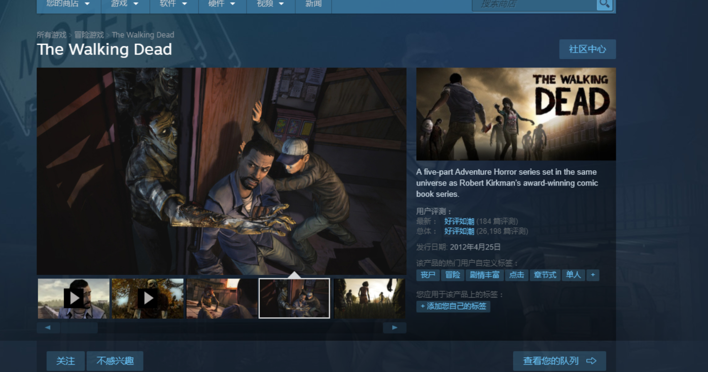Screen dimensions: 708x372
Task: Click 查看您的队列 queue arrow button
Action: pos(559,361)
